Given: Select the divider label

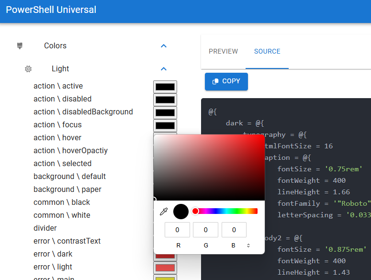Looking at the screenshot, I should (x=45, y=228).
